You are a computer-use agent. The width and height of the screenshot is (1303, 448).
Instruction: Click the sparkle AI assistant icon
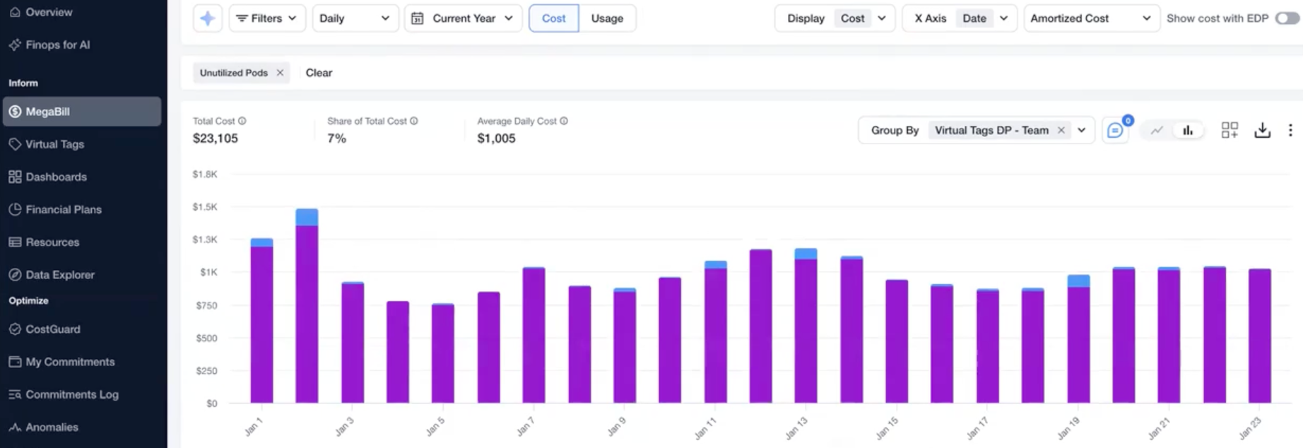point(207,18)
